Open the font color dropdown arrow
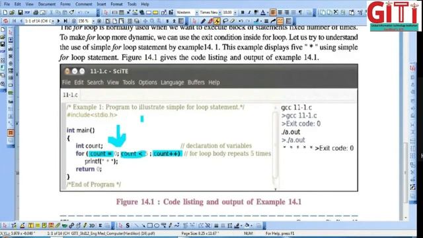Viewport: 423px width, 238px height. click(267, 13)
